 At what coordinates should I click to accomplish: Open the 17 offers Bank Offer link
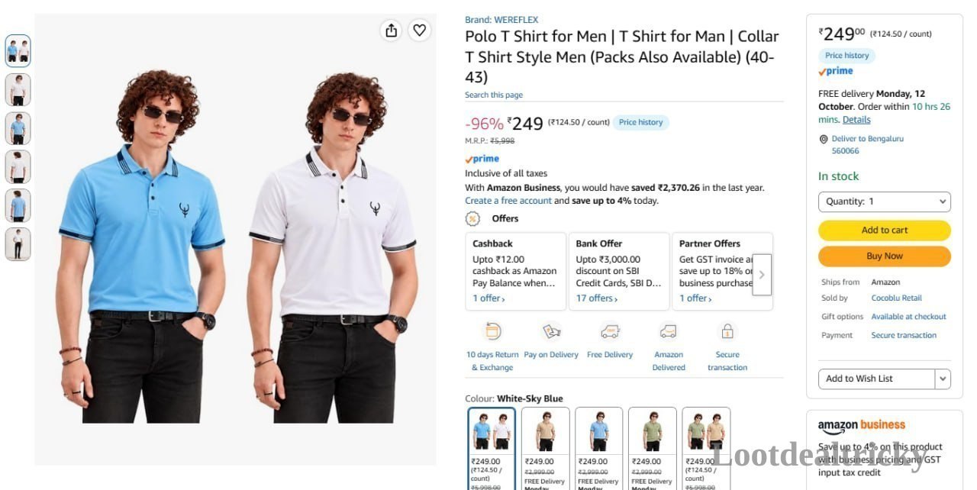(597, 298)
